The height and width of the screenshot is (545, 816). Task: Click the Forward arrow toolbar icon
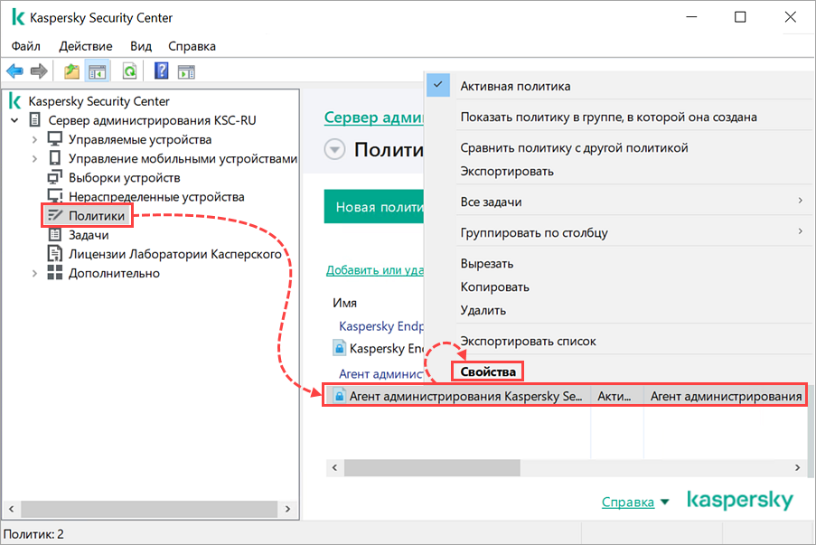(x=39, y=70)
